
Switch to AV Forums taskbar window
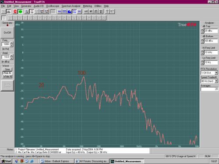pos(92,161)
